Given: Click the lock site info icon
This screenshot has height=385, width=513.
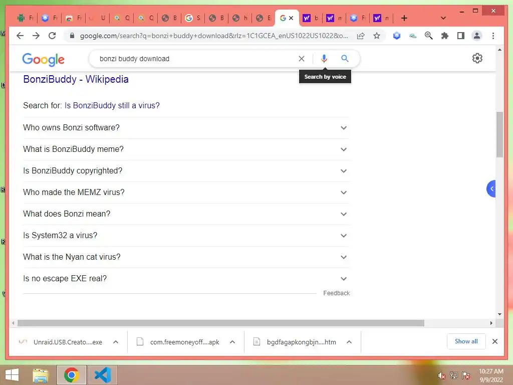Looking at the screenshot, I should pyautogui.click(x=72, y=36).
